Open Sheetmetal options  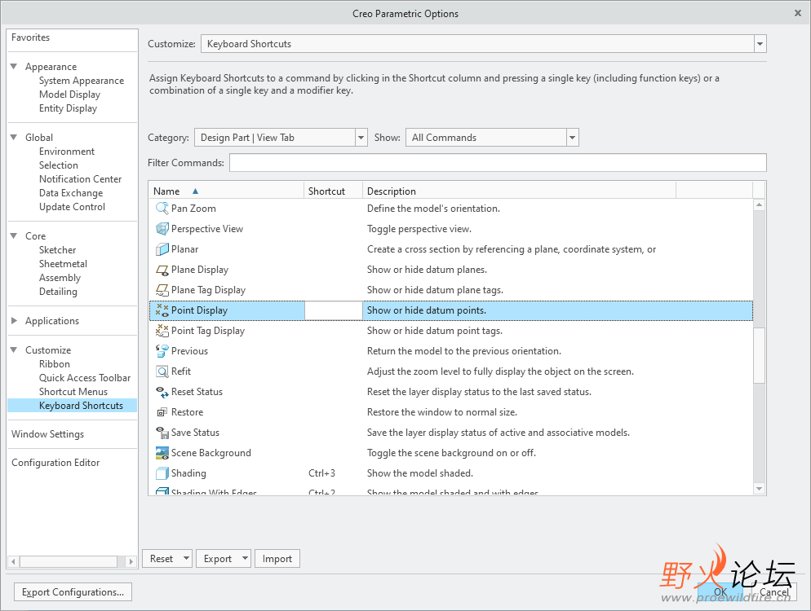(63, 264)
